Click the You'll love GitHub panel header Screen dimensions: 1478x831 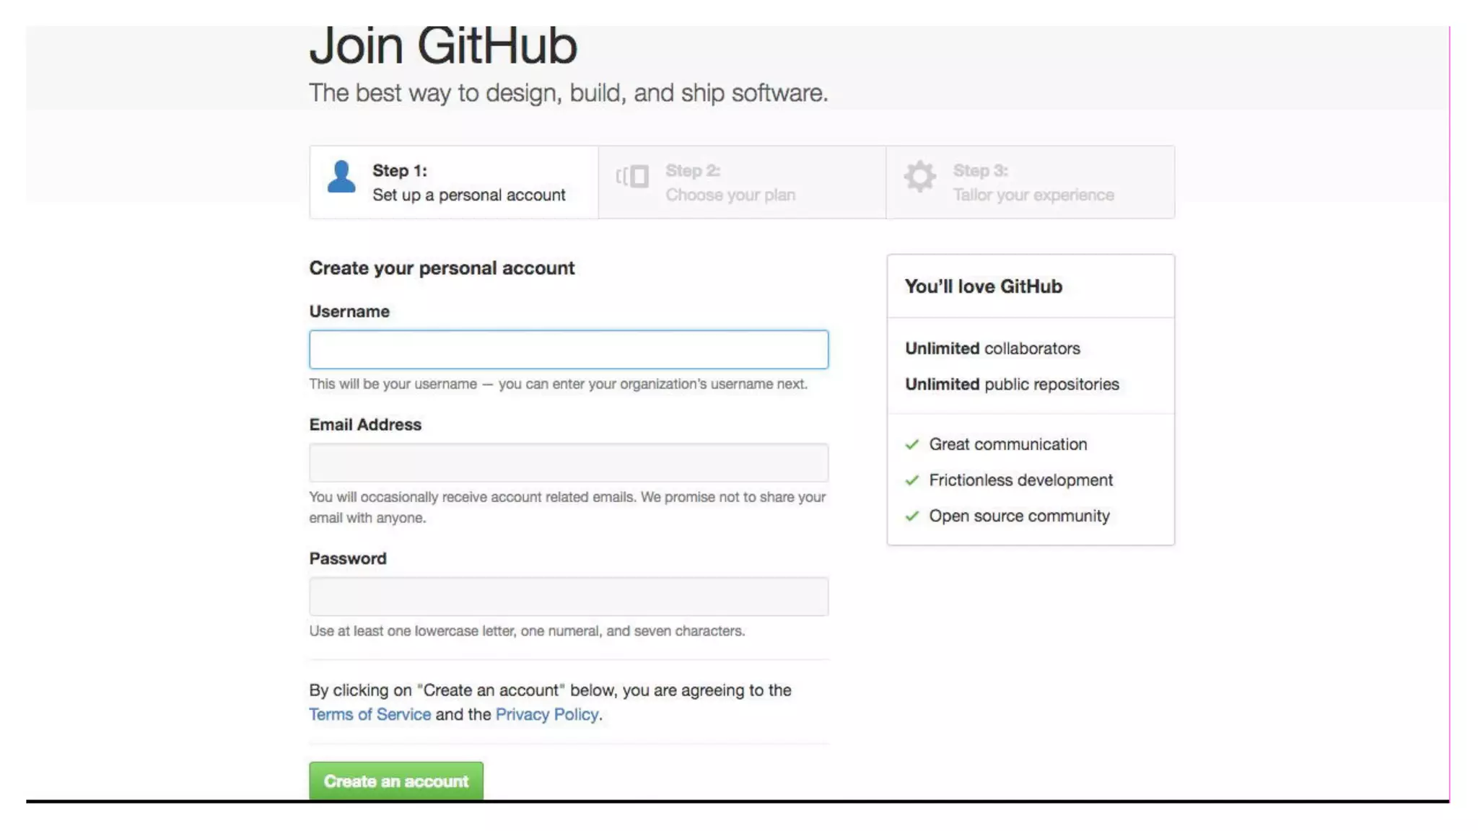[984, 286]
